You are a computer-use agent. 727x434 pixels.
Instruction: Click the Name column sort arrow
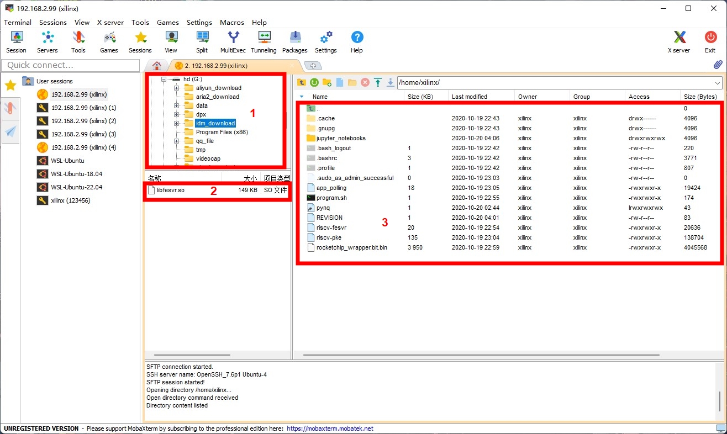302,97
